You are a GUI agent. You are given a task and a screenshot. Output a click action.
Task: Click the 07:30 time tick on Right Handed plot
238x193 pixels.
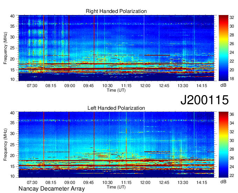(32, 86)
